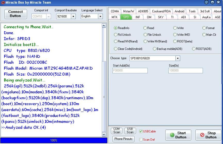The width and height of the screenshot is (223, 144).
Task: Click the 'Flash ID: 002C00BC' log line
Action: point(26,62)
